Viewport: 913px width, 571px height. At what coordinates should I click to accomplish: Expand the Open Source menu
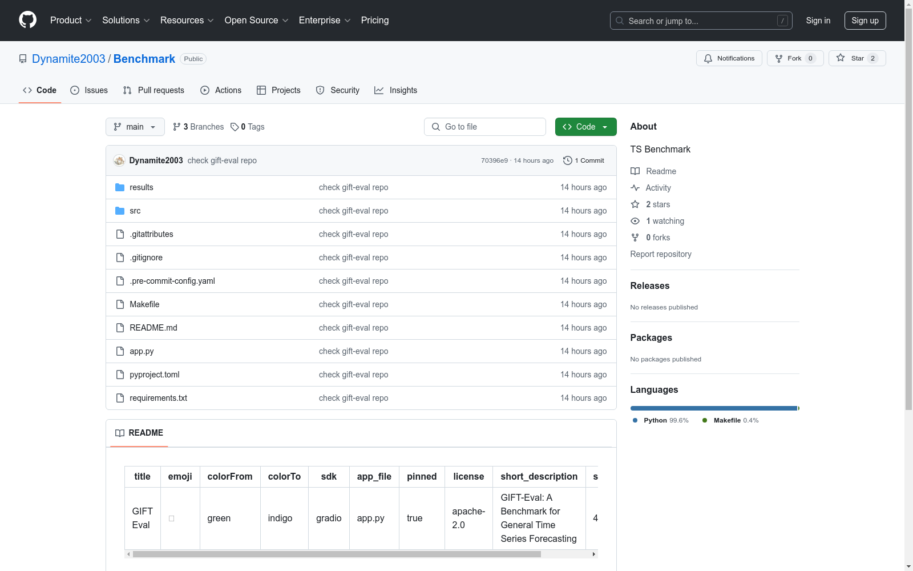point(257,20)
